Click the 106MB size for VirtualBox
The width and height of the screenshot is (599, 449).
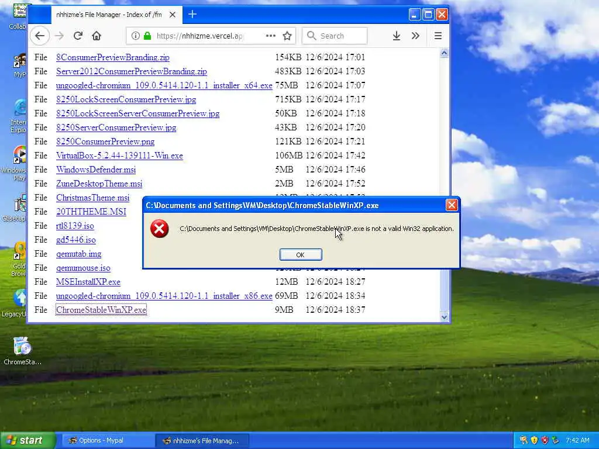(288, 156)
